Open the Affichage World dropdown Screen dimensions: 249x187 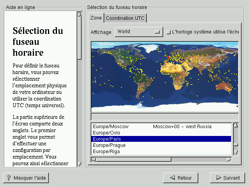(139, 32)
